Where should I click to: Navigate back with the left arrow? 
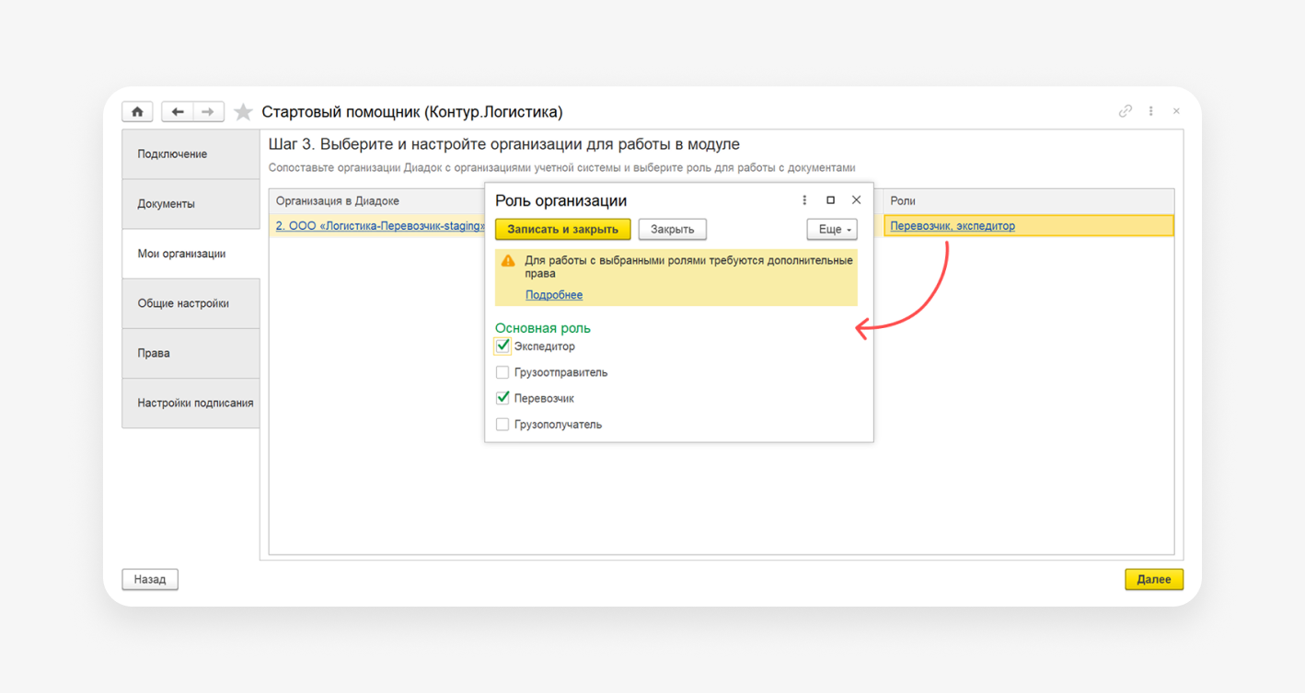click(x=178, y=112)
